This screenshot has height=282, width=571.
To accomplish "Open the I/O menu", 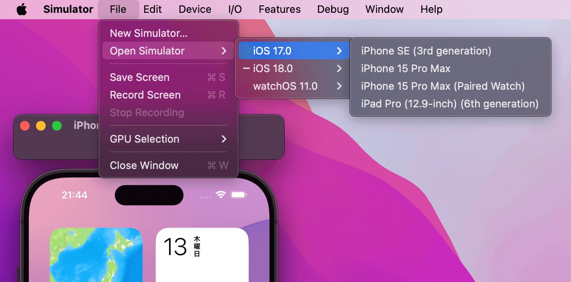I will (235, 10).
